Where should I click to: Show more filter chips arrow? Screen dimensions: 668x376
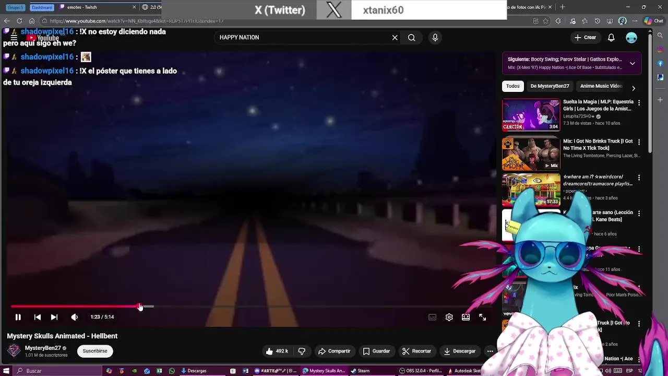[634, 88]
